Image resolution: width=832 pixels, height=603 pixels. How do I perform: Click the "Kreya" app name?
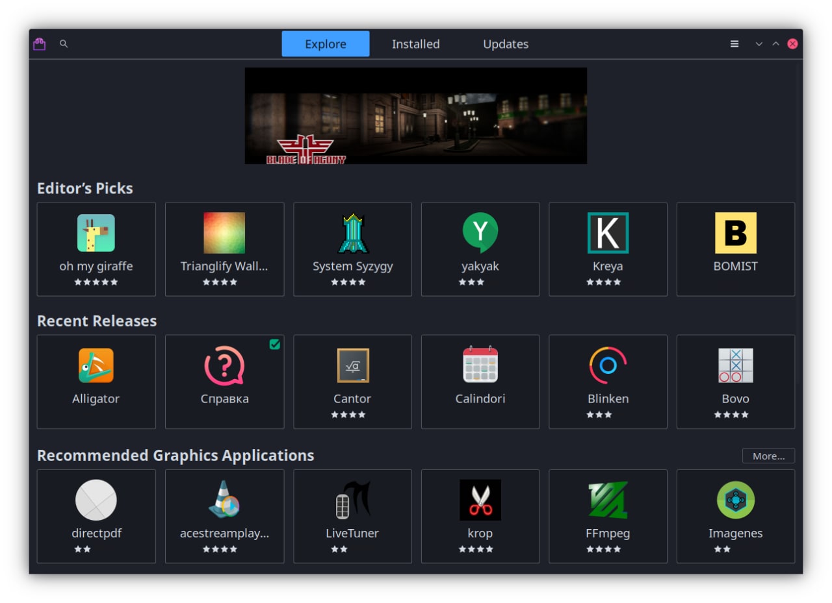(x=608, y=266)
